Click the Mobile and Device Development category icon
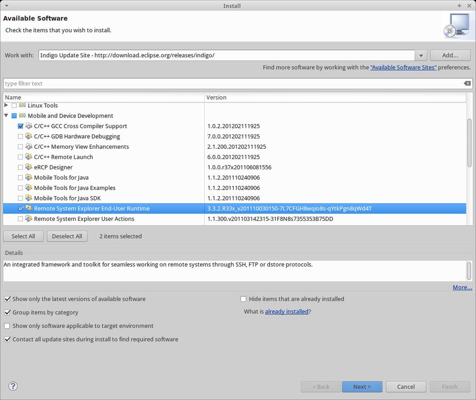The height and width of the screenshot is (400, 476). click(22, 116)
